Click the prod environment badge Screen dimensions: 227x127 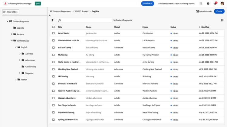[x=38, y=3]
